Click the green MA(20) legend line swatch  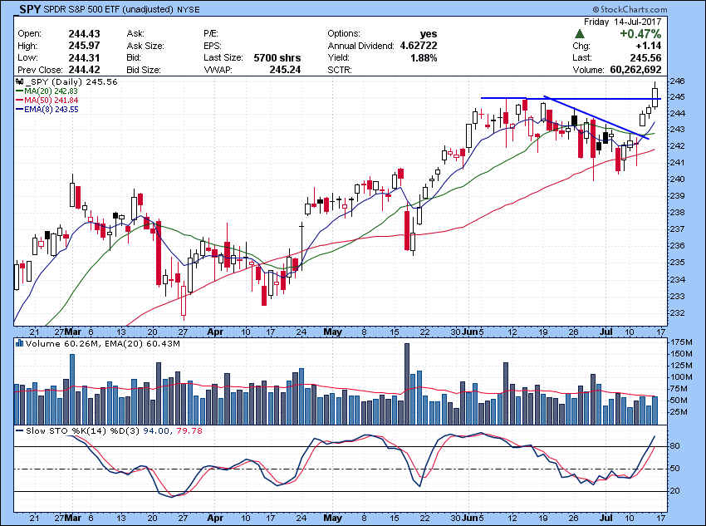20,91
